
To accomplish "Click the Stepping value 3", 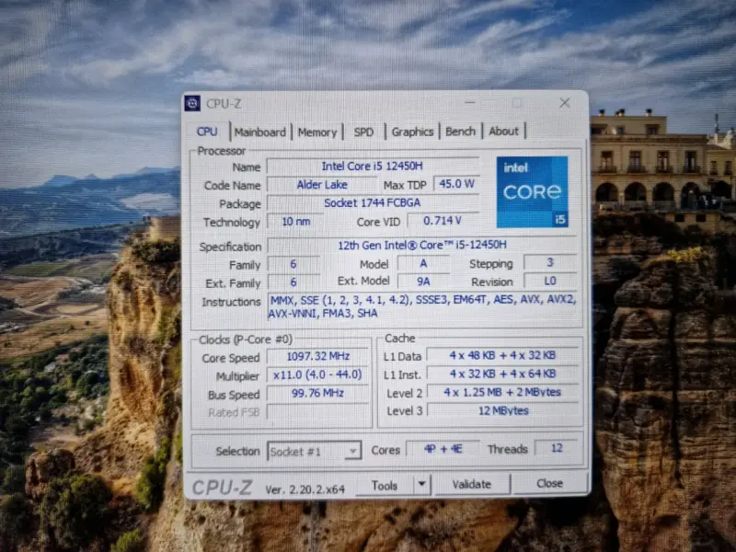I will tap(550, 262).
